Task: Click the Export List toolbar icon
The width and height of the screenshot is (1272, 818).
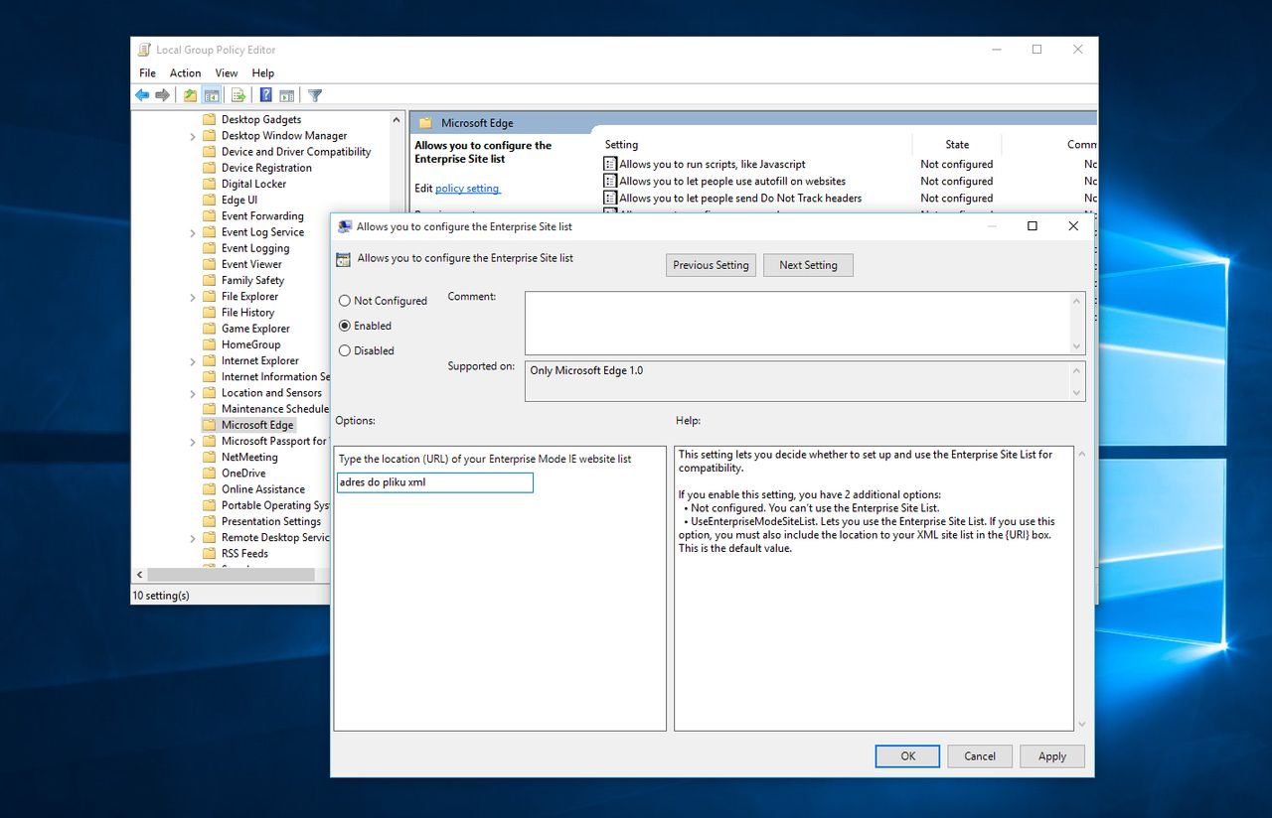Action: click(x=238, y=95)
